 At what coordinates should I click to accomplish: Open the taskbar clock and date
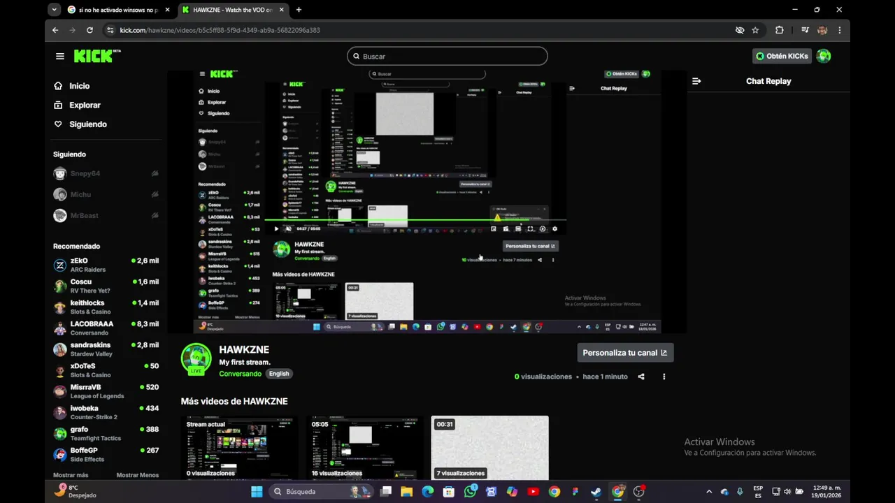tap(827, 492)
